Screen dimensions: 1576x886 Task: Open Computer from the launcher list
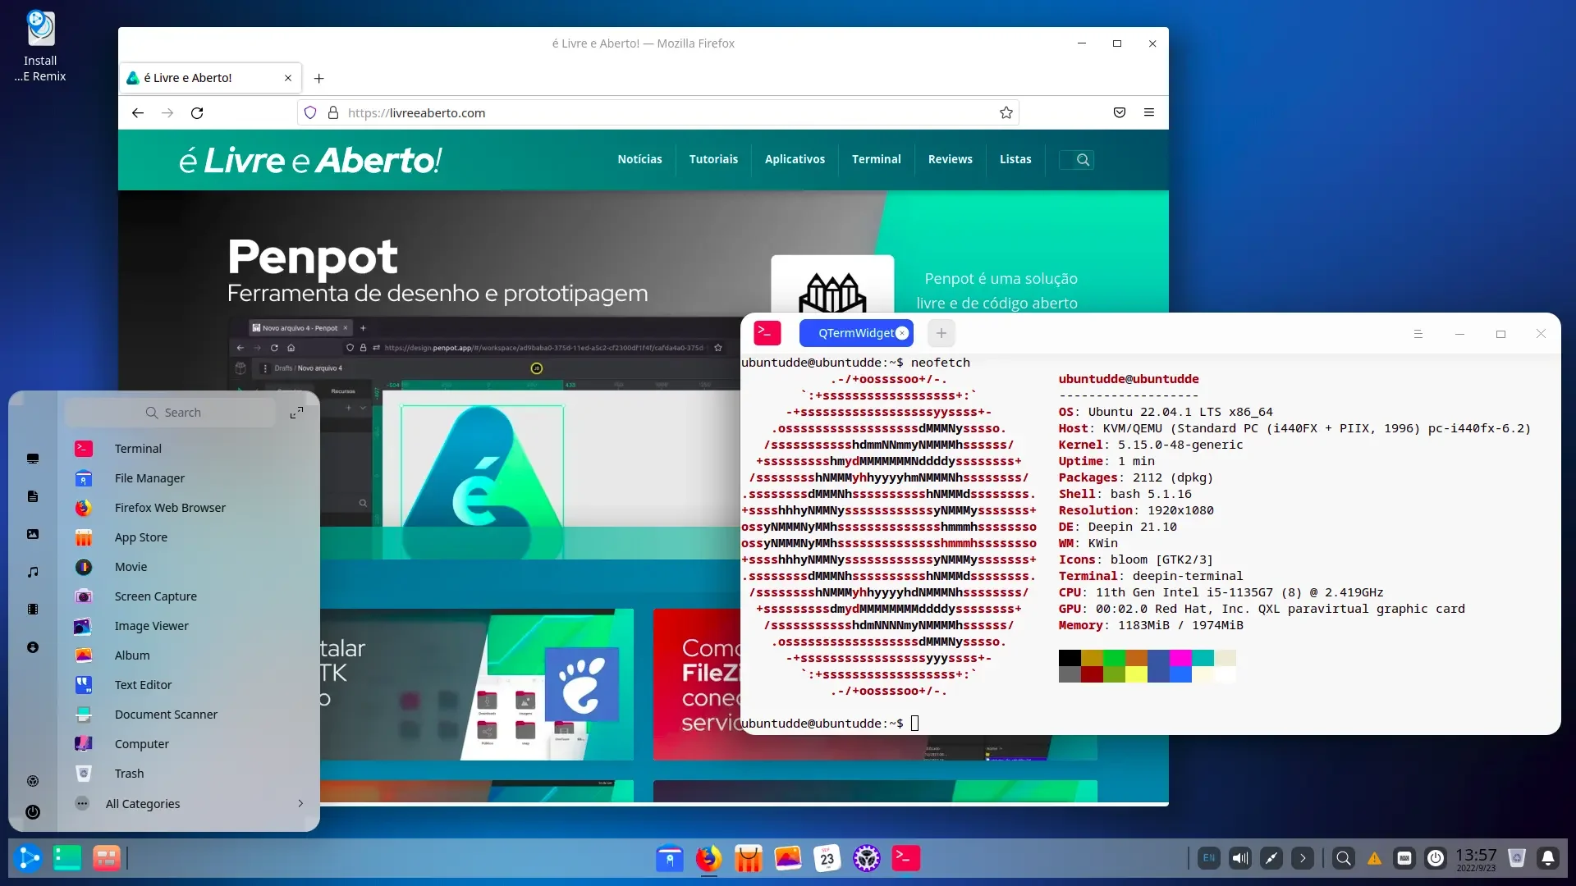190,744
